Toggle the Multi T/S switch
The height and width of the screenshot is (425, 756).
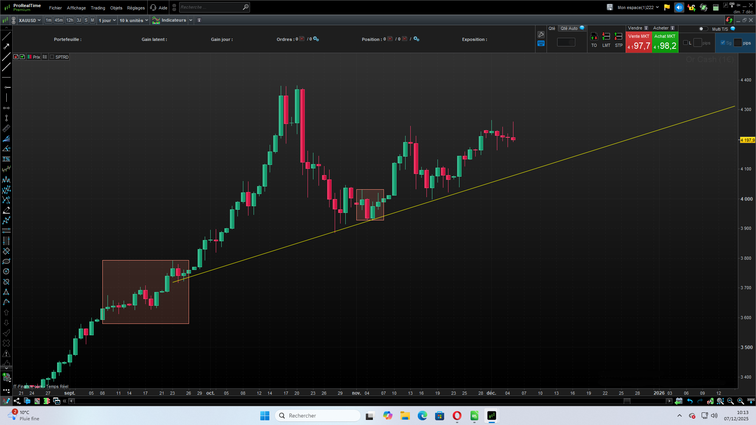click(x=703, y=29)
